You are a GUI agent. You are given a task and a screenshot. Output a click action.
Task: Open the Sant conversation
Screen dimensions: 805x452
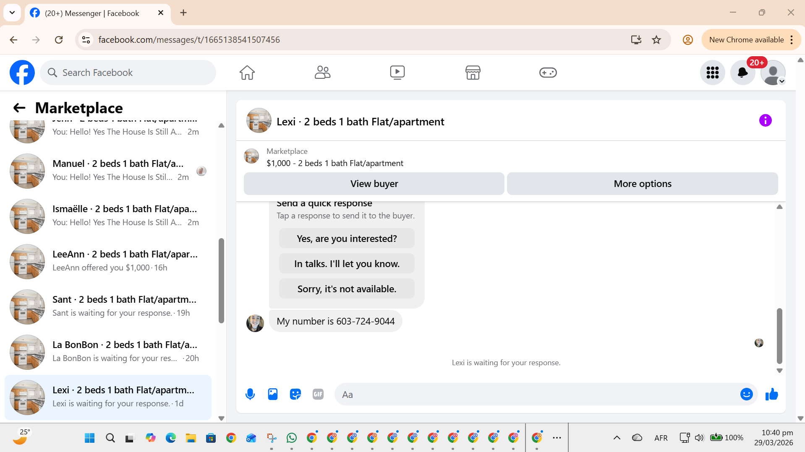(x=108, y=307)
